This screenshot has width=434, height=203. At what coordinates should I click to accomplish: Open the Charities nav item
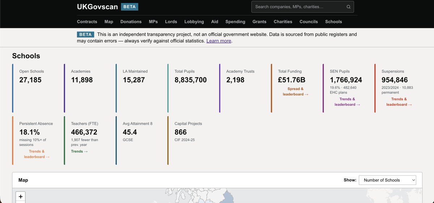click(x=283, y=22)
